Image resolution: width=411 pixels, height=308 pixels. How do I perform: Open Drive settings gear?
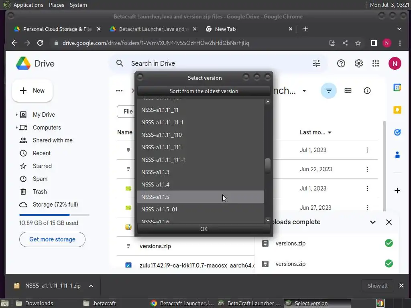tap(358, 63)
